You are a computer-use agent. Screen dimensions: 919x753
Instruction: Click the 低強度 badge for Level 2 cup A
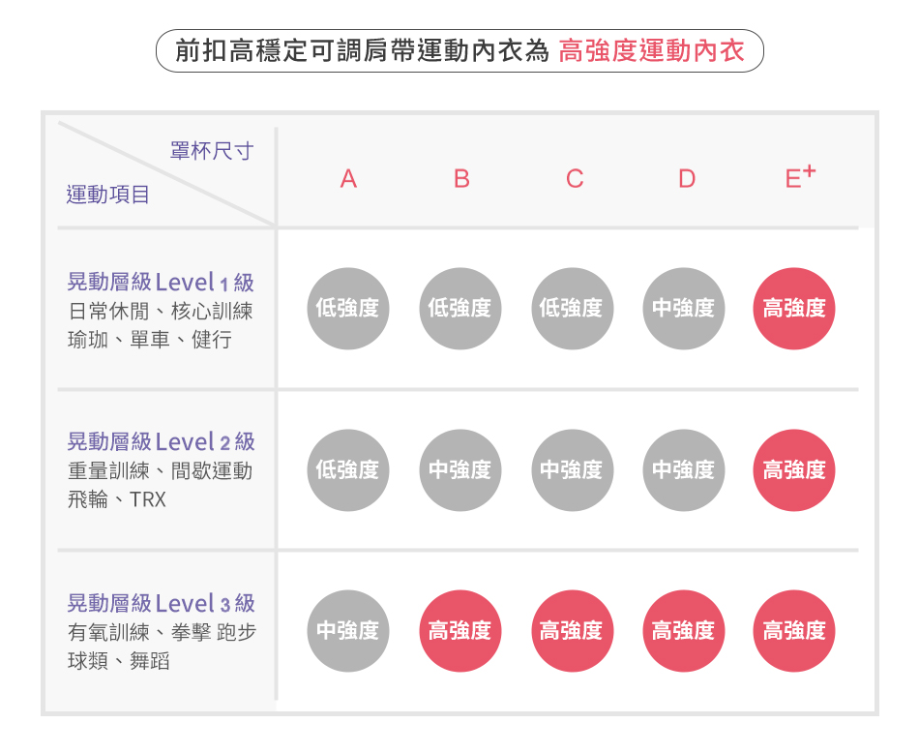tap(348, 470)
